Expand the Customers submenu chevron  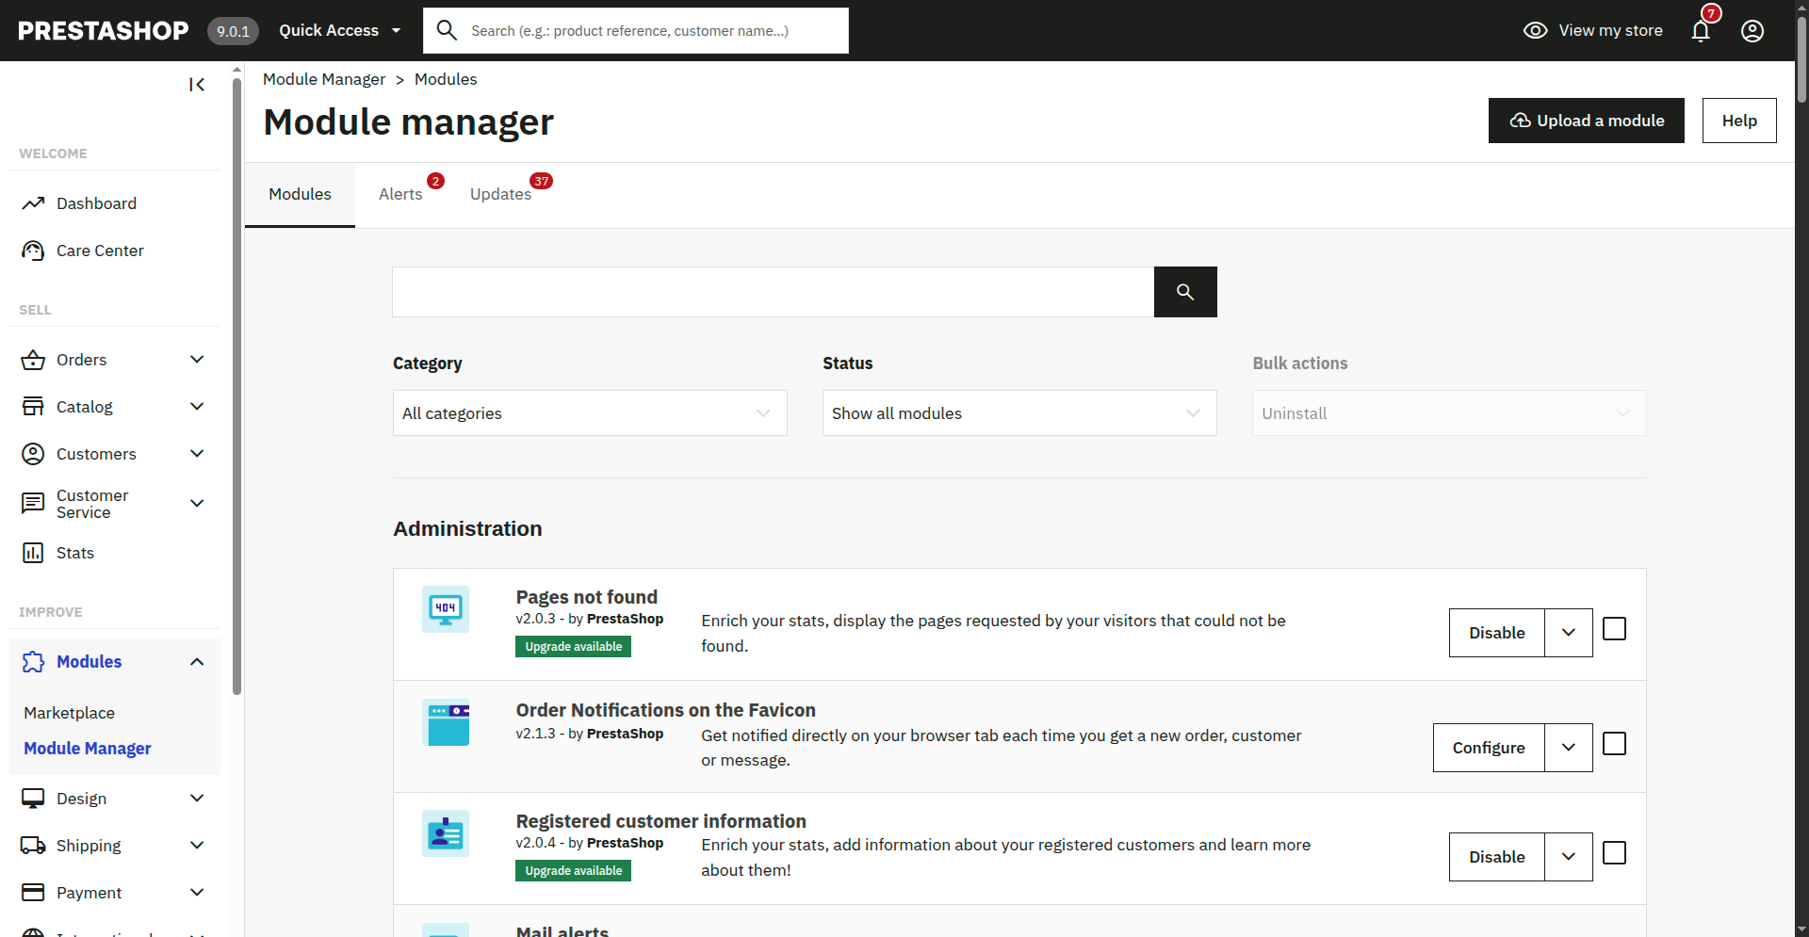click(197, 454)
